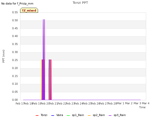Click the Feb 28 x-axis label
Screen dimensions: 161x120
point(112,103)
